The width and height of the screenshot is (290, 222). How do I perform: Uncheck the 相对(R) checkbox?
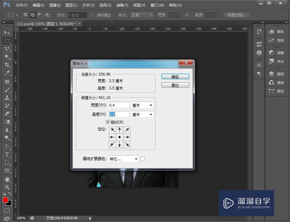tap(108, 122)
